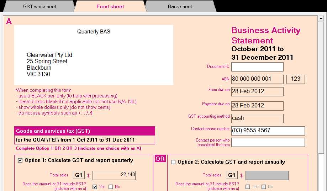Switch to the GST worksheet tab
This screenshot has width=327, height=191.
[39, 6]
